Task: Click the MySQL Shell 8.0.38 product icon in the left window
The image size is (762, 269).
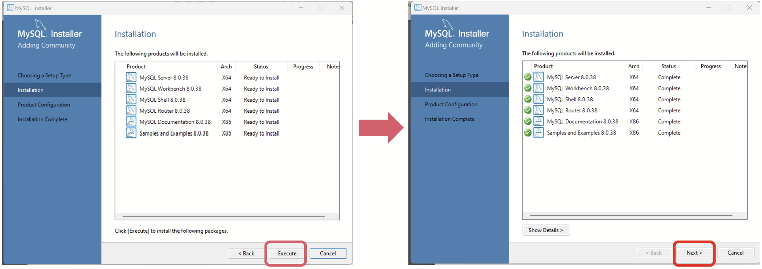Action: pyautogui.click(x=131, y=99)
